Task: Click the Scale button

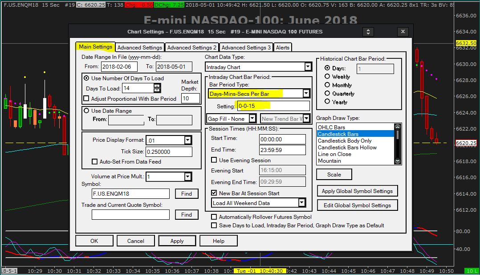Action: point(334,174)
